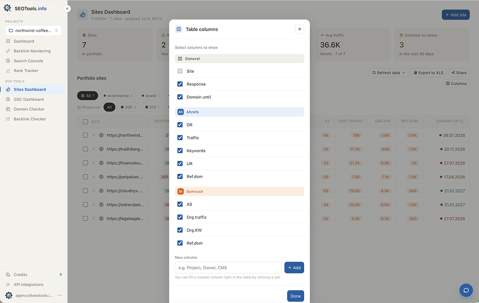Viewport: 479px width, 303px height.
Task: Filter responses by 200 status
Action: pyautogui.click(x=129, y=107)
